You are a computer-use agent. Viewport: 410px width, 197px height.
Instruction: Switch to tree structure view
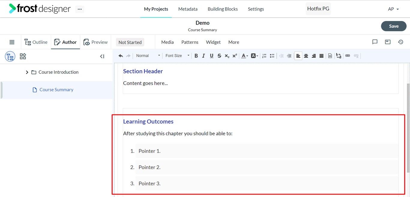coord(10,56)
